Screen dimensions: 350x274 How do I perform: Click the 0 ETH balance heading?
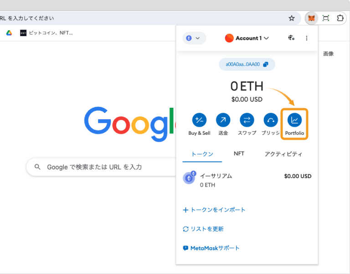247,86
